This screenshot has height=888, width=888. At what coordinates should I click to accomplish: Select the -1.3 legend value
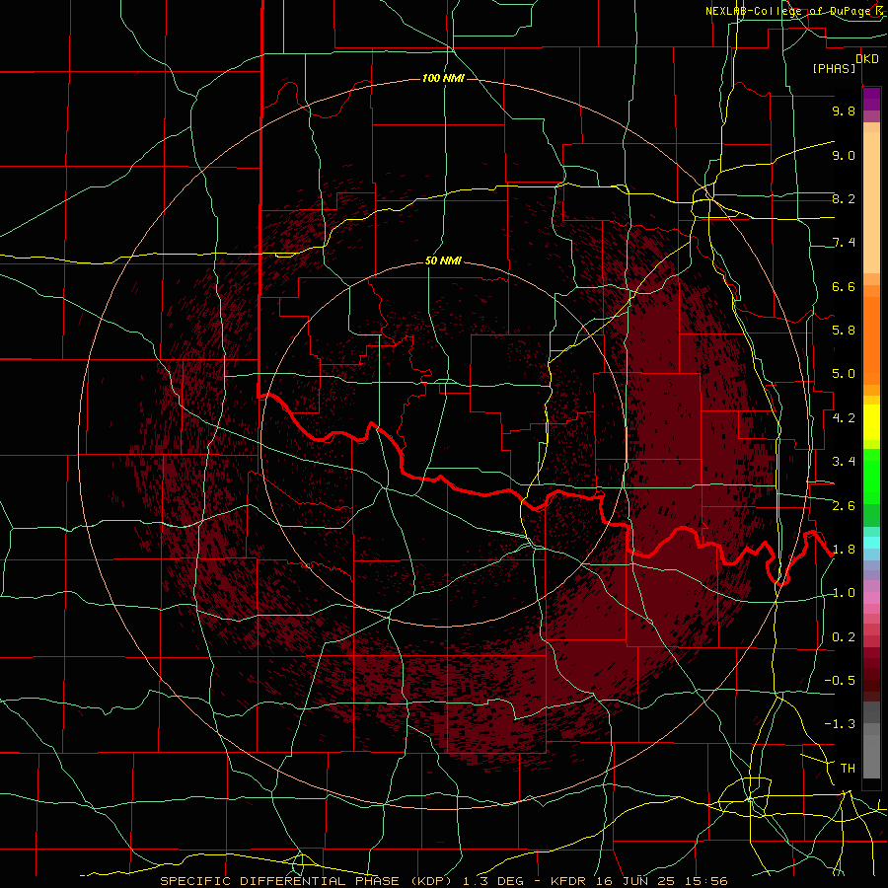point(840,724)
